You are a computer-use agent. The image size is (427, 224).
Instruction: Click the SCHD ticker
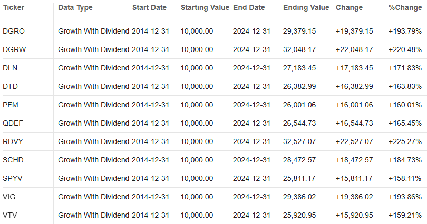click(13, 160)
